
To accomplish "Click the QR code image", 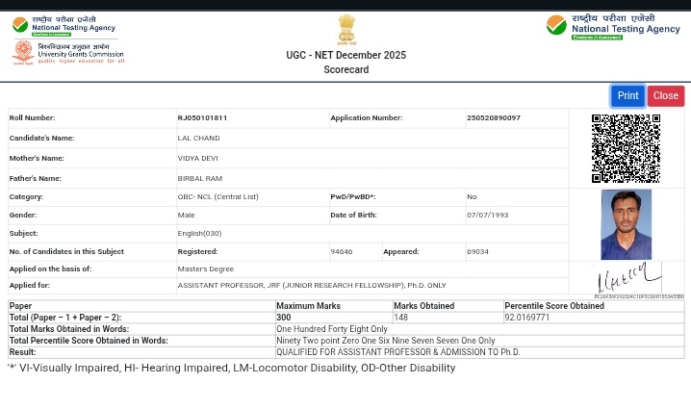I will tap(626, 148).
